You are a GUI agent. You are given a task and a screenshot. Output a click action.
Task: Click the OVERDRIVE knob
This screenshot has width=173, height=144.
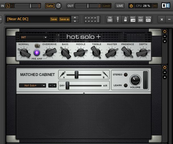coord(49,52)
